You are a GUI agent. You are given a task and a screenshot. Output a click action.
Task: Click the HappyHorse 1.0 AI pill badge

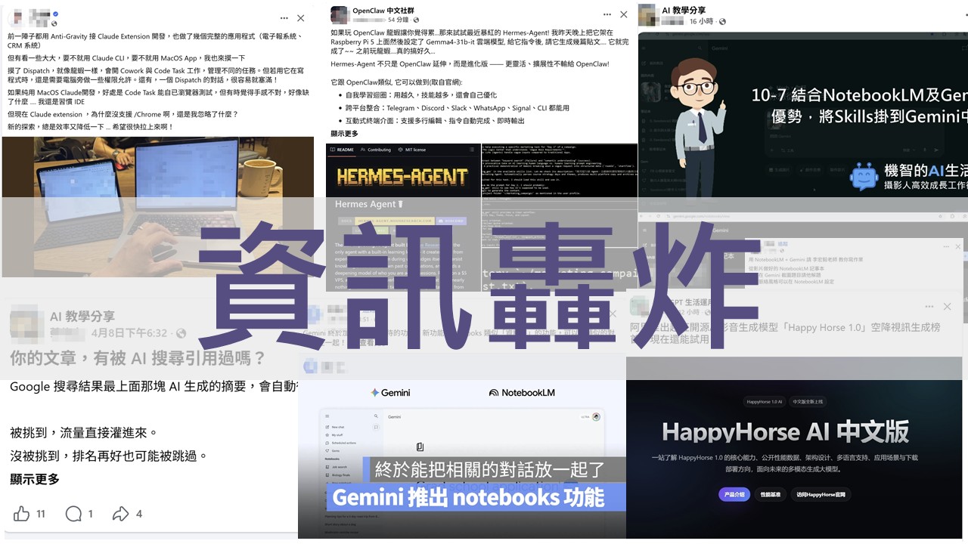tap(764, 402)
